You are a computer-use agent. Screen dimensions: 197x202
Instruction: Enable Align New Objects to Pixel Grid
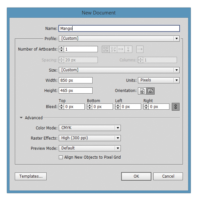point(61,157)
